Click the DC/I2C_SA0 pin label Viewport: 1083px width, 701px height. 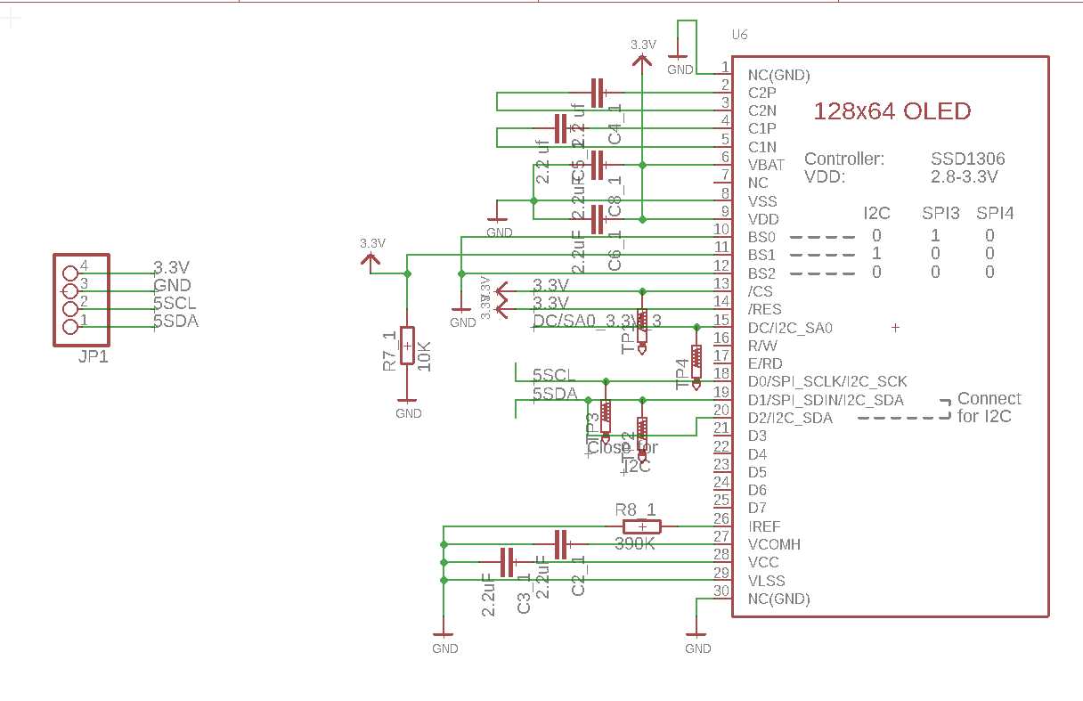[791, 328]
